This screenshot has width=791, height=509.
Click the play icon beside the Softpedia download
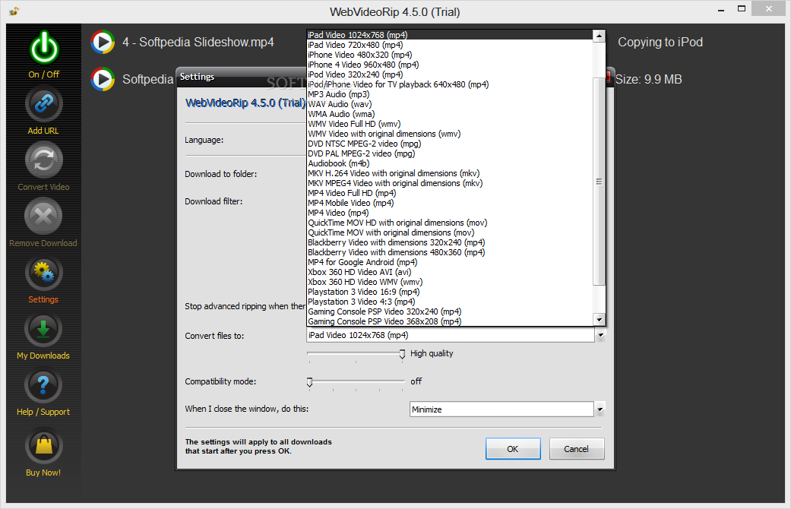(x=103, y=79)
